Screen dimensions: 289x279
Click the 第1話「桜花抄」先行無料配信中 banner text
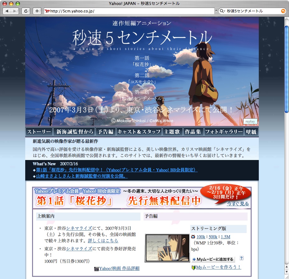(x=118, y=201)
